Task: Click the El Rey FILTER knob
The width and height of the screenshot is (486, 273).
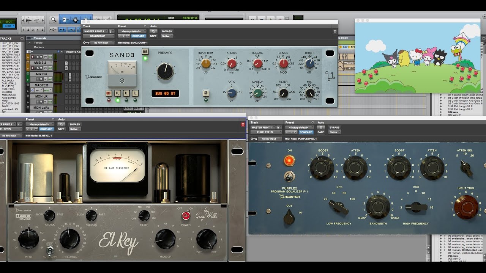Action: [144, 216]
